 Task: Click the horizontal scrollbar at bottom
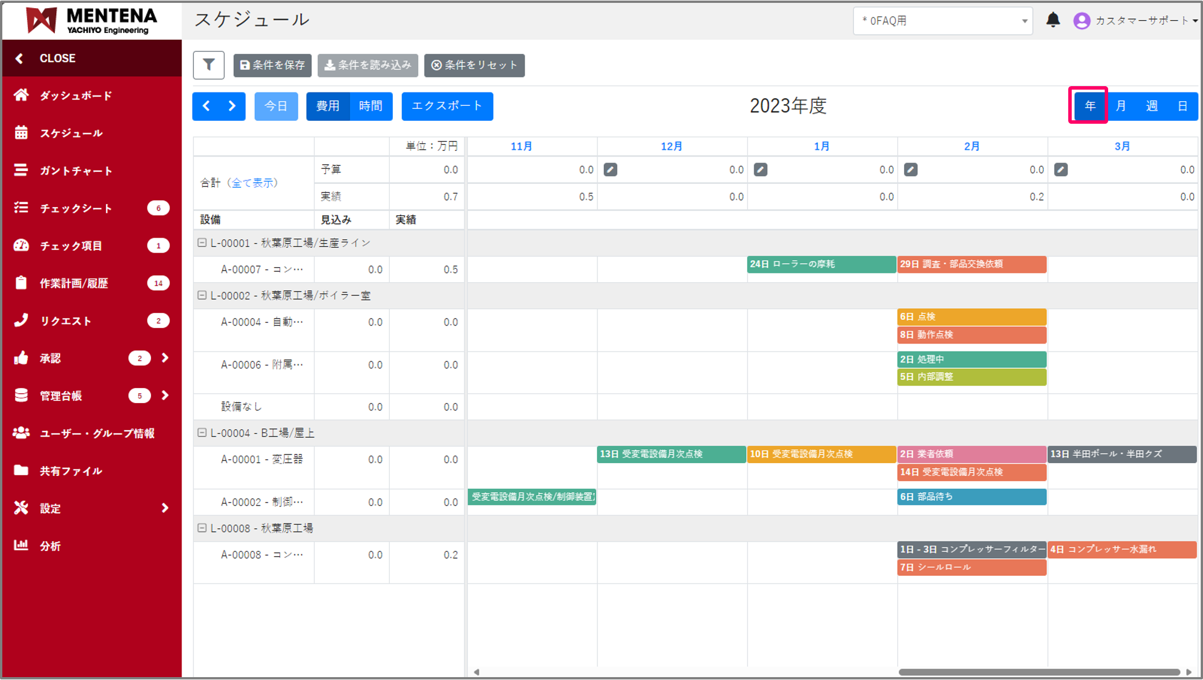click(1039, 672)
